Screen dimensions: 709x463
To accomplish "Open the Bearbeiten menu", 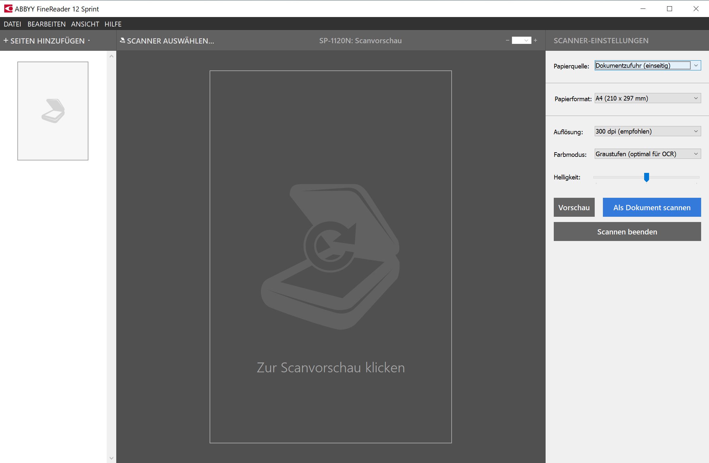I will pyautogui.click(x=47, y=24).
